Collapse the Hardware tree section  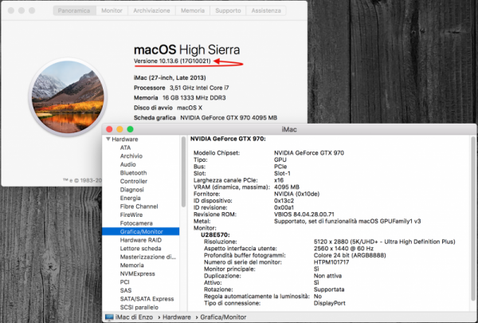[108, 140]
